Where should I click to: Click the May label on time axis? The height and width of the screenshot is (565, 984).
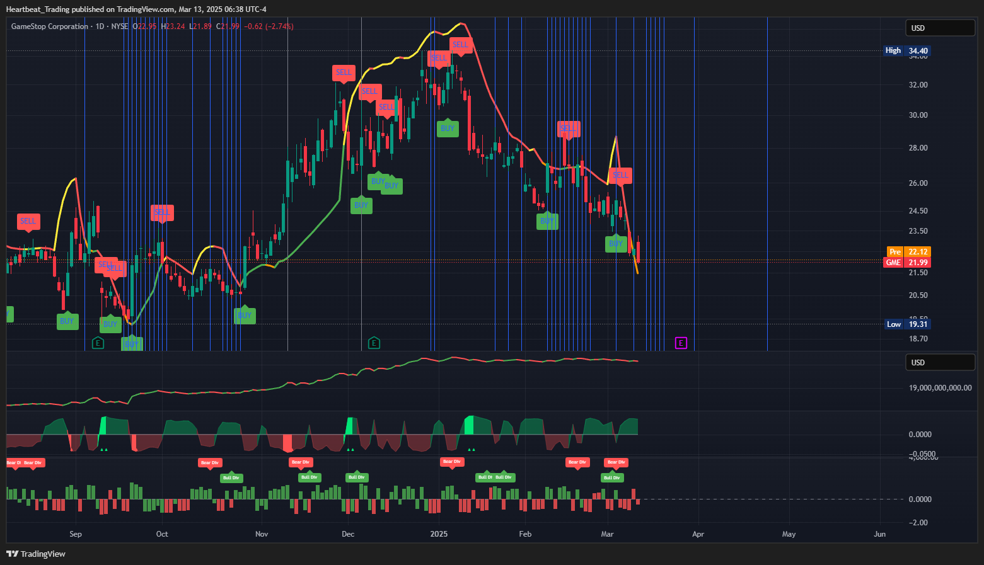click(789, 534)
